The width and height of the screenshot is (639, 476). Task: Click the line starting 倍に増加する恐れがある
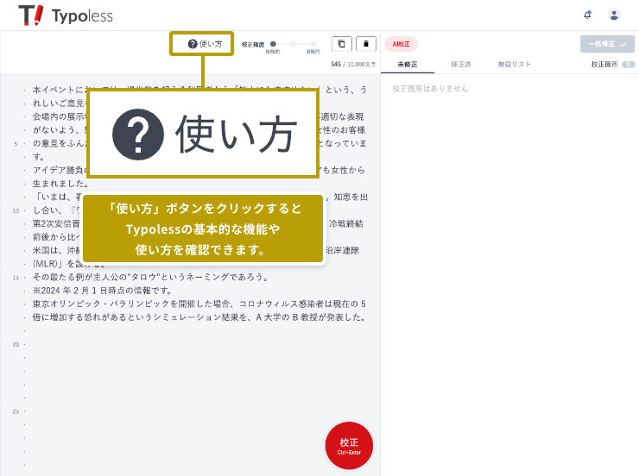(199, 317)
